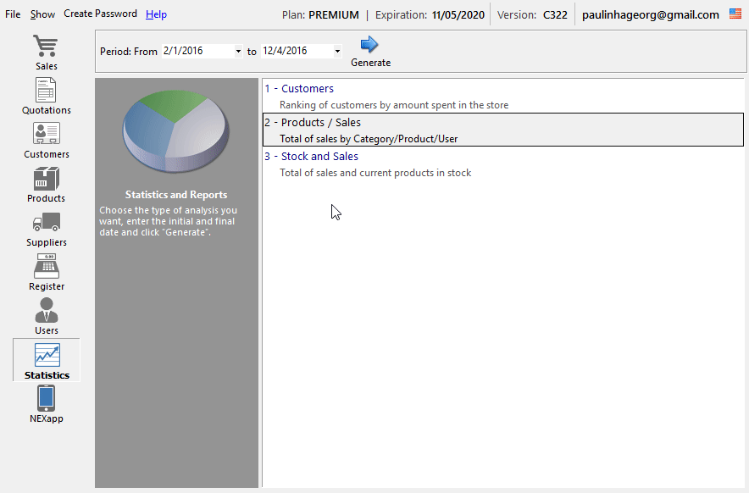Open the Sales shopping cart module

coord(46,46)
